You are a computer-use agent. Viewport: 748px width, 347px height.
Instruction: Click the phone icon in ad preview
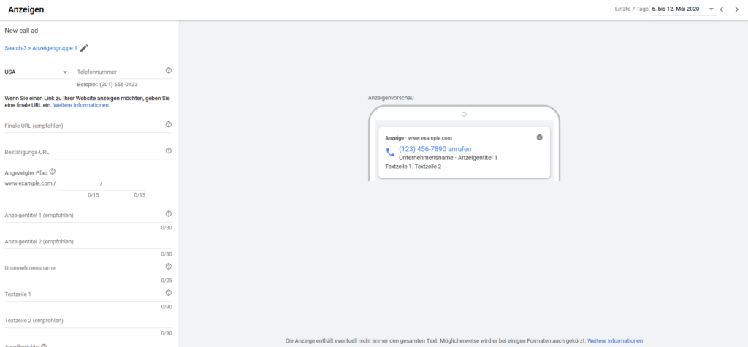[x=390, y=153]
